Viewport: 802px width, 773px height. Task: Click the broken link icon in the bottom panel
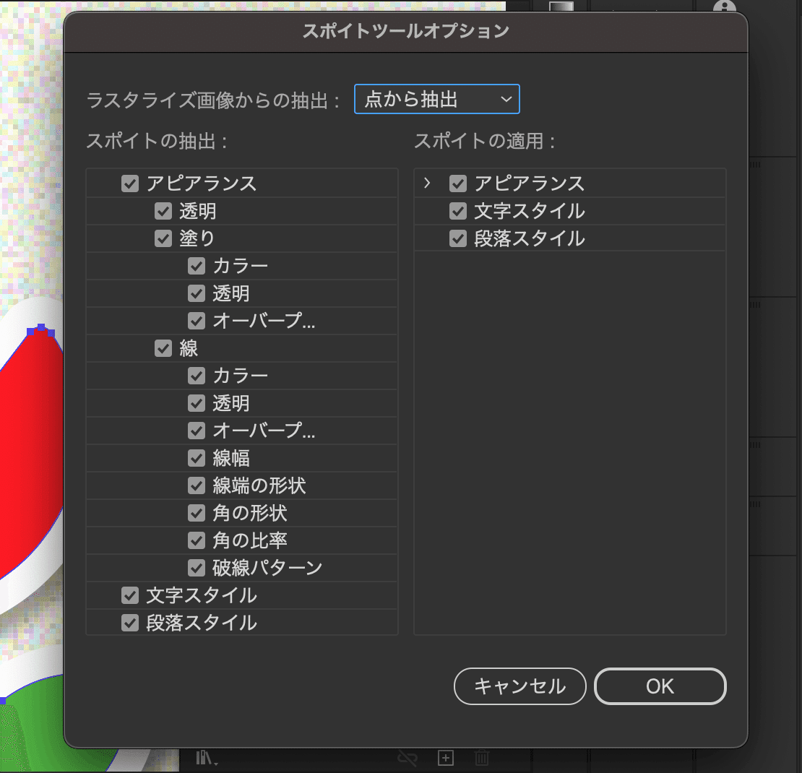408,758
